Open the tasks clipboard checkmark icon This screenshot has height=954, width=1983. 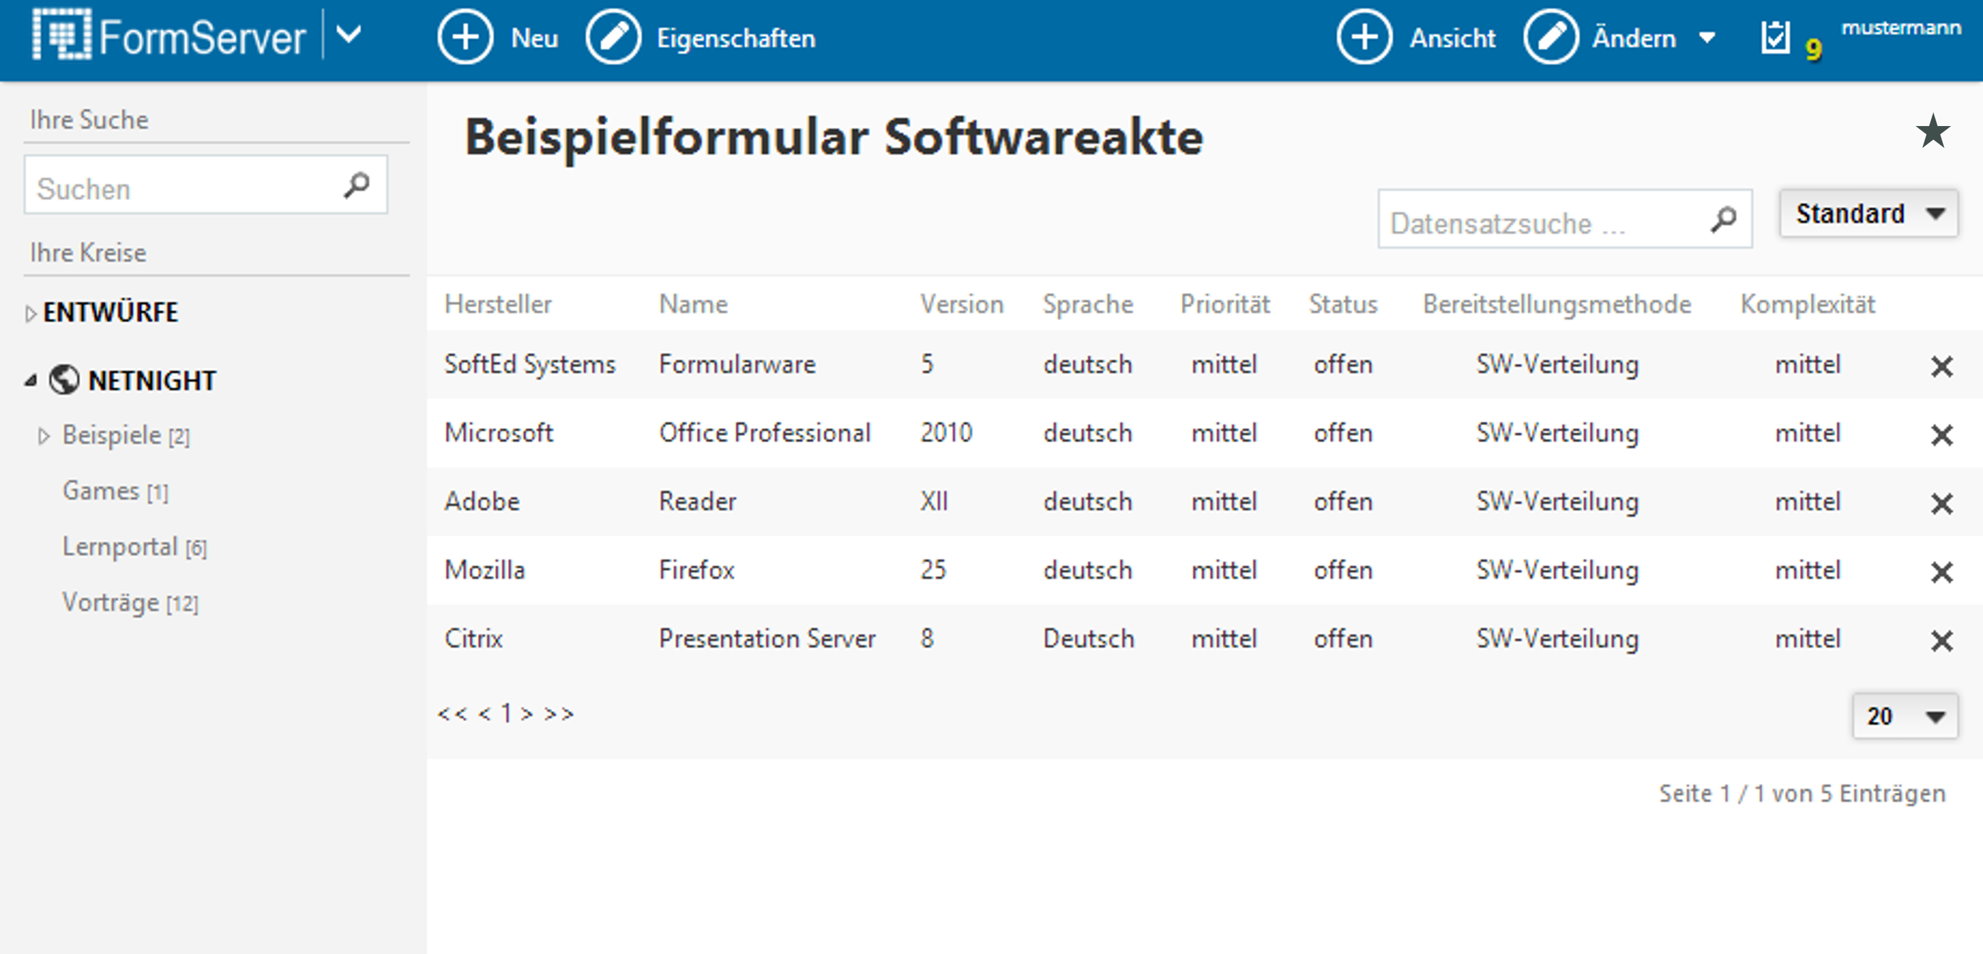click(x=1775, y=37)
